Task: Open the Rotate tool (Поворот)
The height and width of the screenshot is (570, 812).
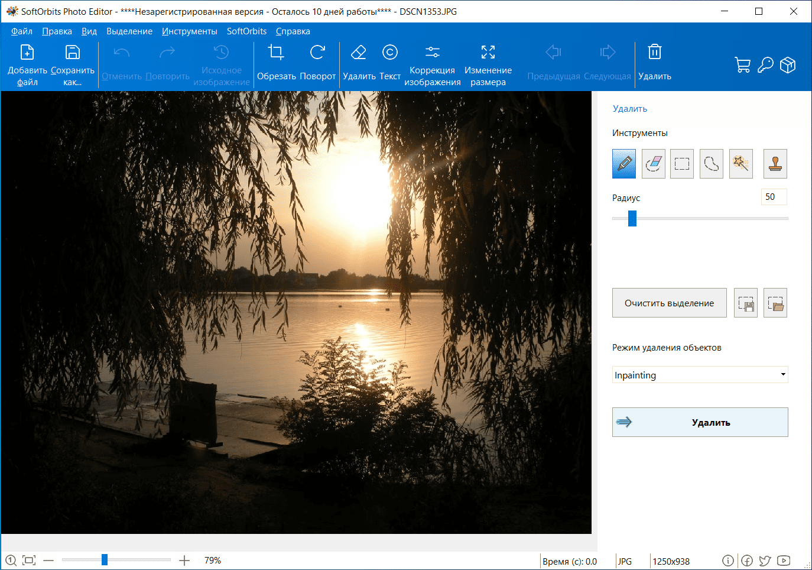Action: 317,63
